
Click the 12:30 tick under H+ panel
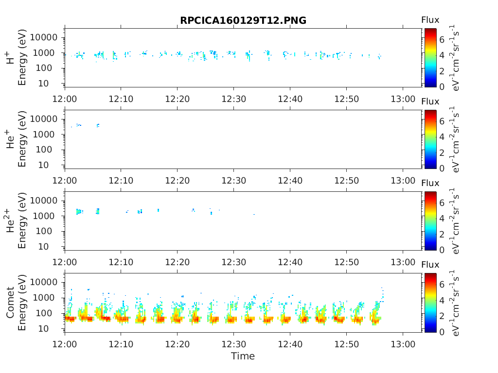234,99
